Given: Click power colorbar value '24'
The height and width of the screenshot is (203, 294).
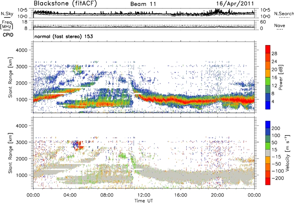Looking at the screenshot, I should point(274,62).
